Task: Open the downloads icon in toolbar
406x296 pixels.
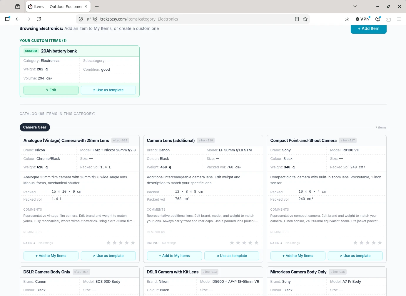Action: click(x=347, y=19)
